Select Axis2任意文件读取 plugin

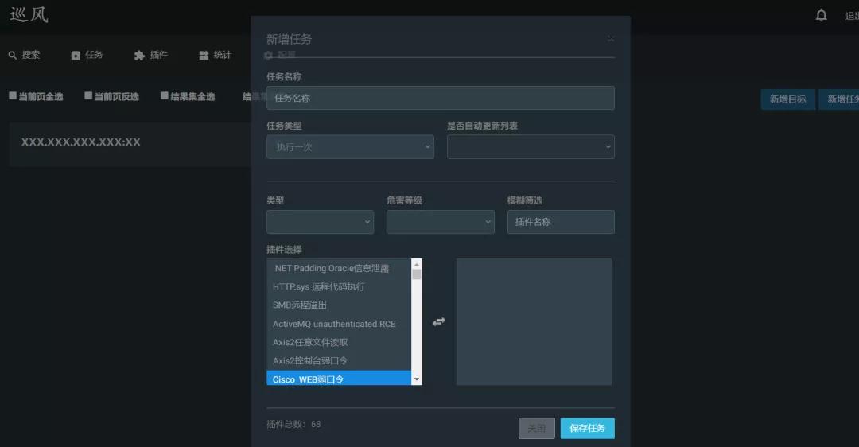pyautogui.click(x=339, y=342)
